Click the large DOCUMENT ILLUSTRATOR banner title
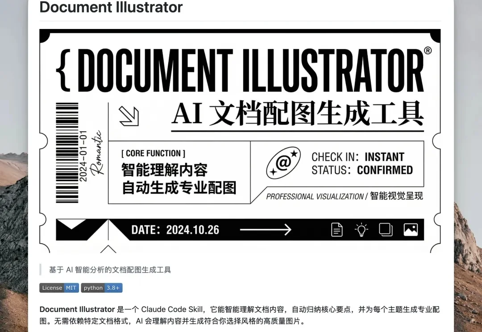Image resolution: width=482 pixels, height=332 pixels. coord(250,69)
